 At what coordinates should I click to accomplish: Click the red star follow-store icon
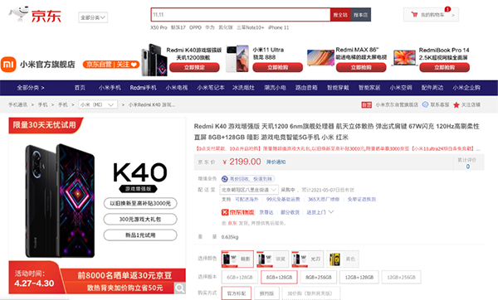[456, 105]
